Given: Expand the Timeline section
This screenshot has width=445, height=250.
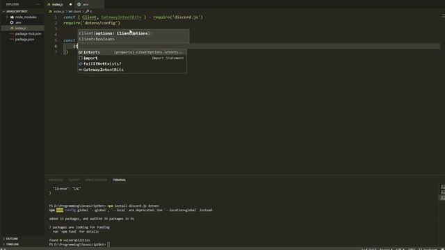Looking at the screenshot, I should [x=13, y=244].
